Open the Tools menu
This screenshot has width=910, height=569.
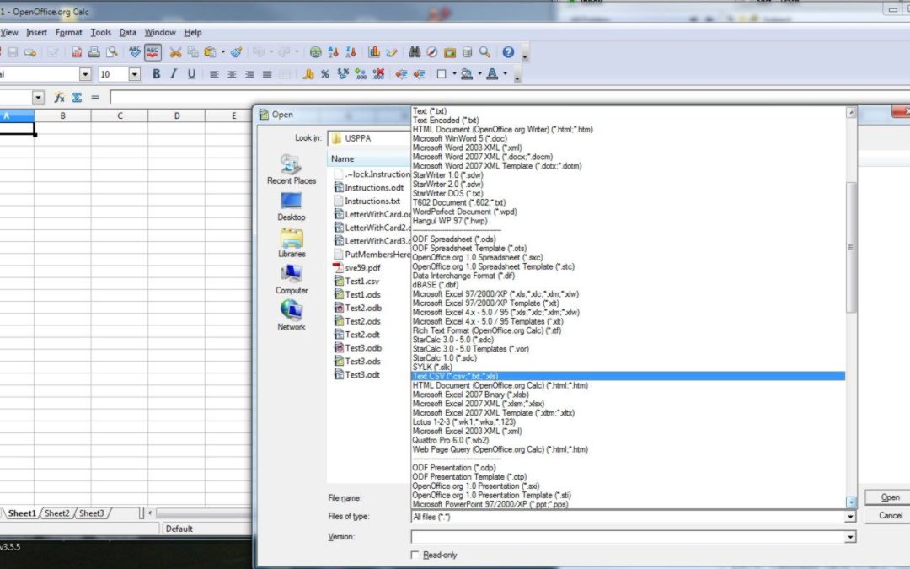(x=100, y=32)
